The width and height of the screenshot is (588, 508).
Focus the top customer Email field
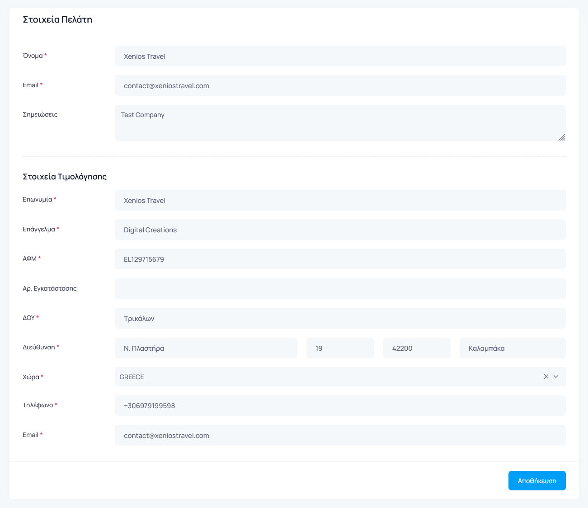pyautogui.click(x=340, y=85)
